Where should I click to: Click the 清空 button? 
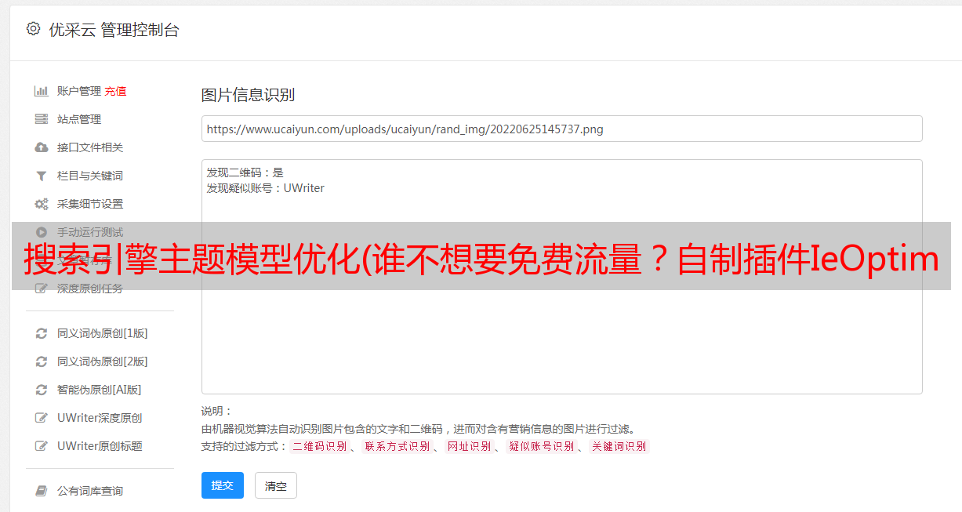pos(276,485)
